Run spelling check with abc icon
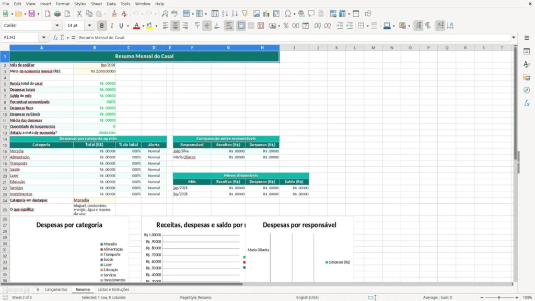Screen dimensions: 535x301 click(x=175, y=14)
